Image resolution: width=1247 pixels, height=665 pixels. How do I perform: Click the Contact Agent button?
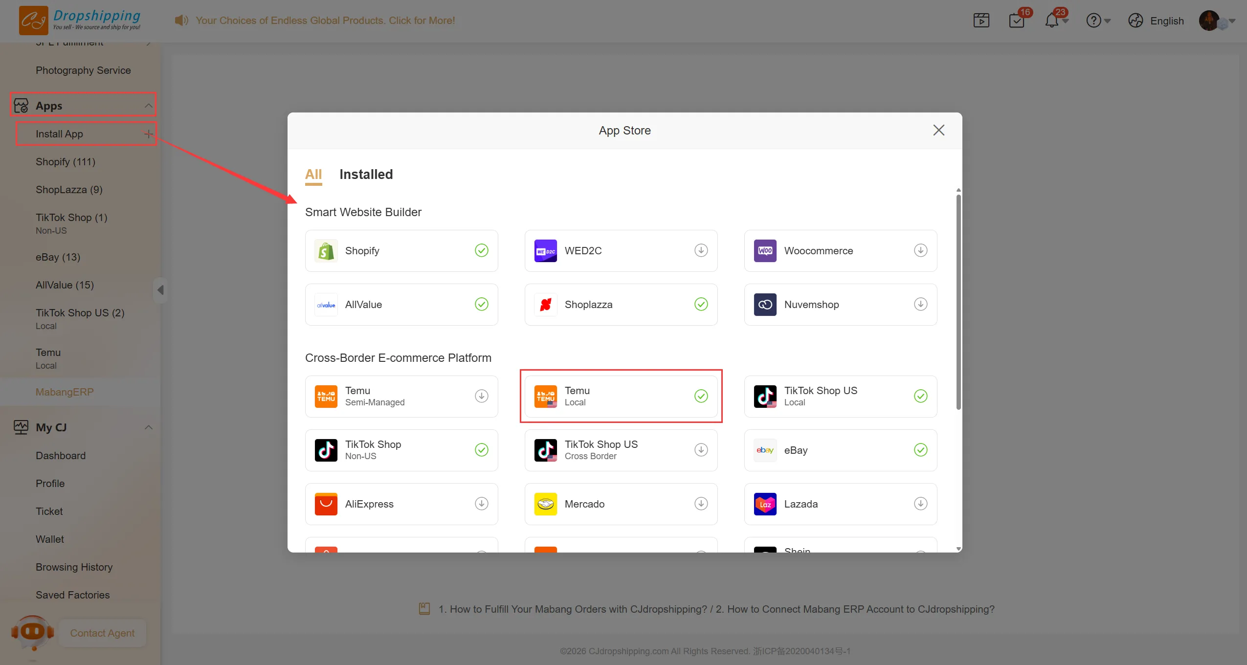pyautogui.click(x=102, y=633)
